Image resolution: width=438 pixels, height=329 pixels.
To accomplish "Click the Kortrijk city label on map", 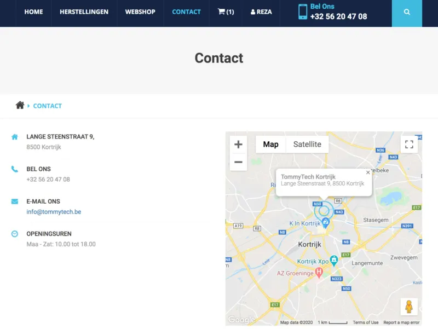I will tap(309, 244).
